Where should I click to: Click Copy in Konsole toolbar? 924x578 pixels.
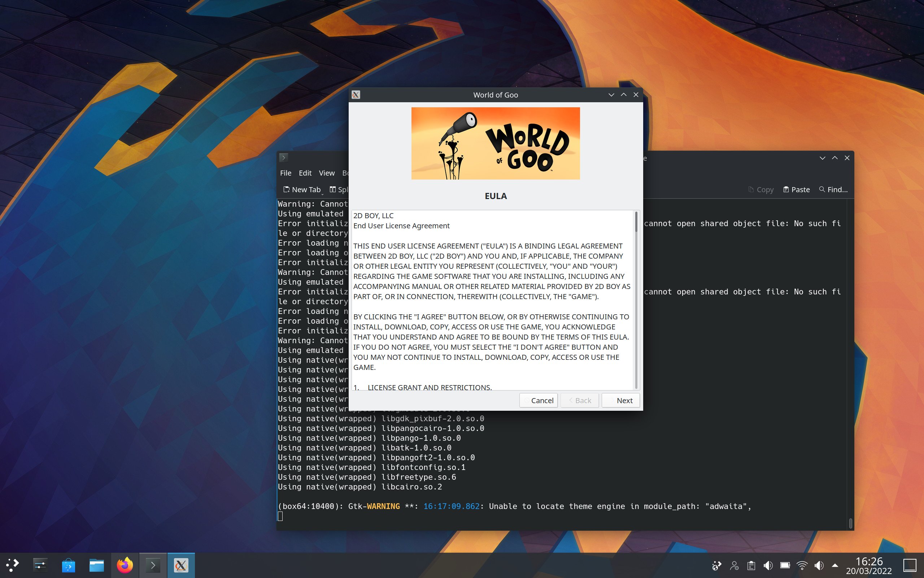pos(761,190)
